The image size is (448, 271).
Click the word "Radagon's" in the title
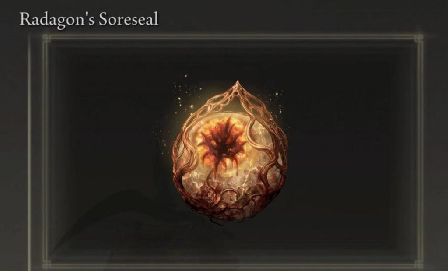[56, 19]
